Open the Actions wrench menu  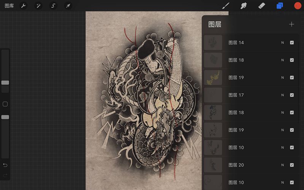pyautogui.click(x=24, y=6)
